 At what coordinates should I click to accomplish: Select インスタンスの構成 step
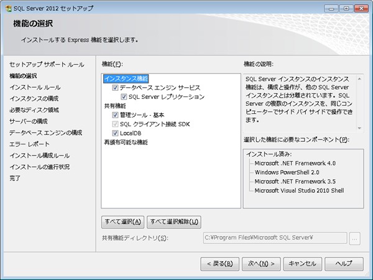[x=34, y=98]
